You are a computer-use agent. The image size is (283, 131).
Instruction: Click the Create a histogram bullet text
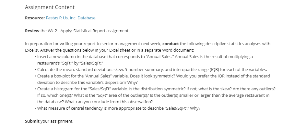pyautogui.click(x=156, y=96)
